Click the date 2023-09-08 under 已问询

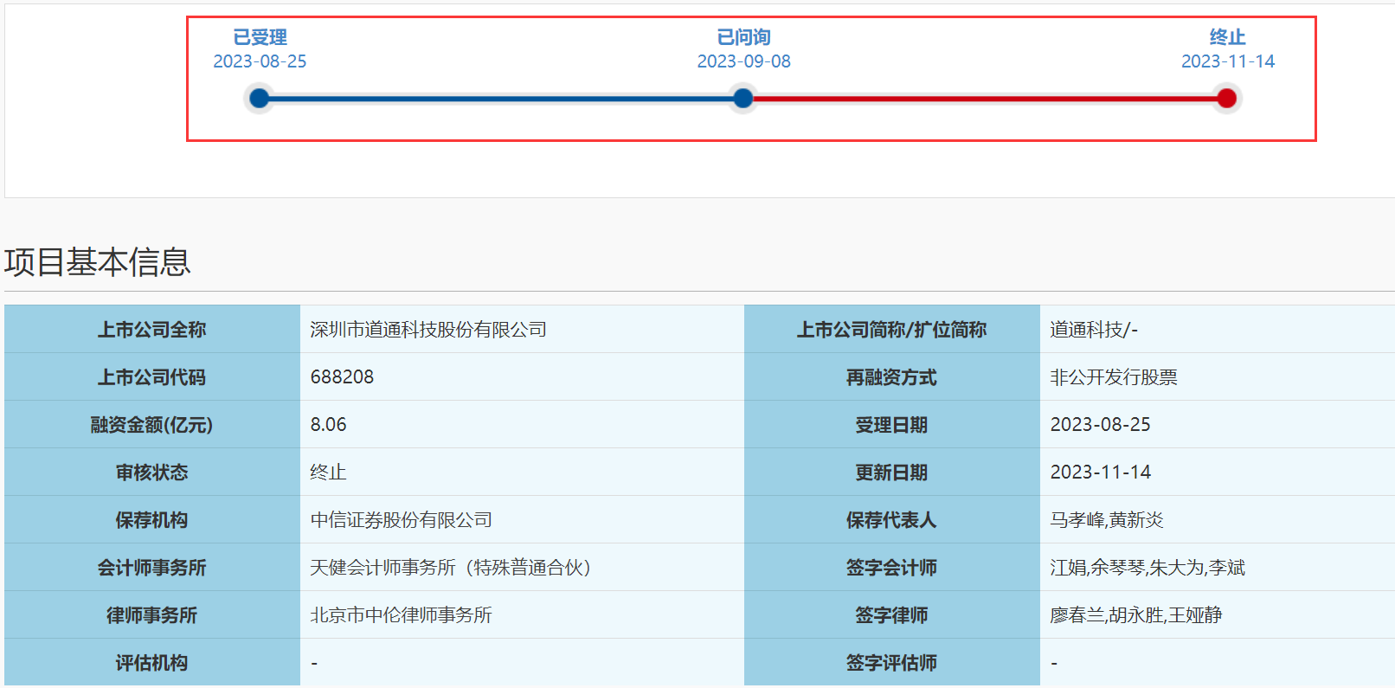[743, 61]
